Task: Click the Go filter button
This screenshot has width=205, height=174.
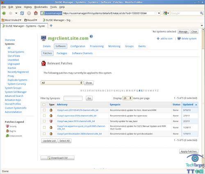Action: click(89, 98)
